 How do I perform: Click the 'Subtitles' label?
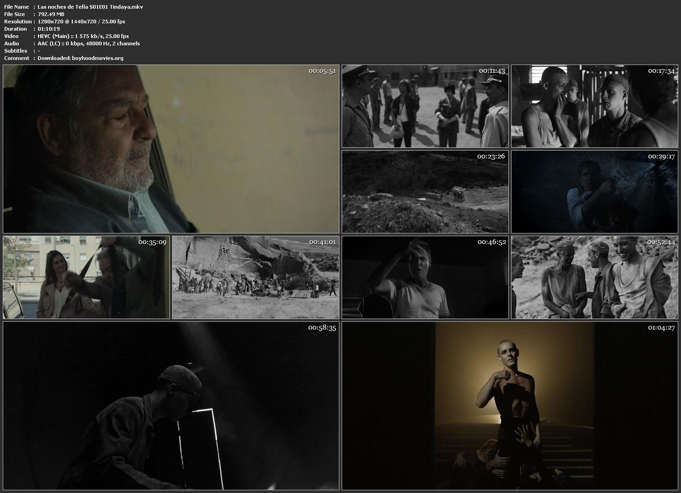pos(16,51)
